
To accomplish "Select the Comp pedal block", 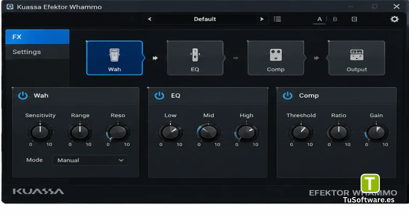I will pyautogui.click(x=276, y=58).
